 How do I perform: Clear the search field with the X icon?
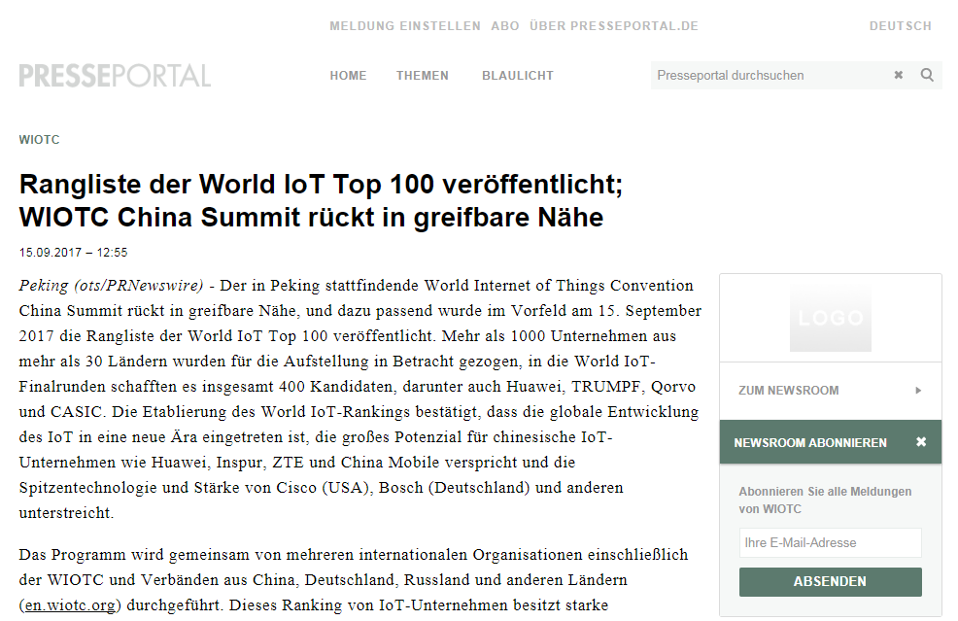click(897, 75)
